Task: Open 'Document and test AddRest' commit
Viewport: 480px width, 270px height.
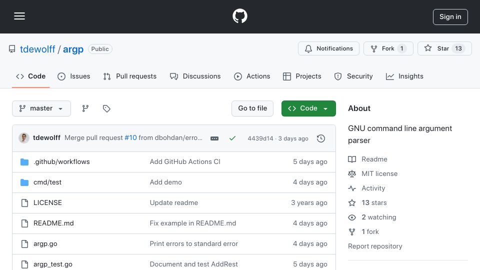Action: pos(194,264)
